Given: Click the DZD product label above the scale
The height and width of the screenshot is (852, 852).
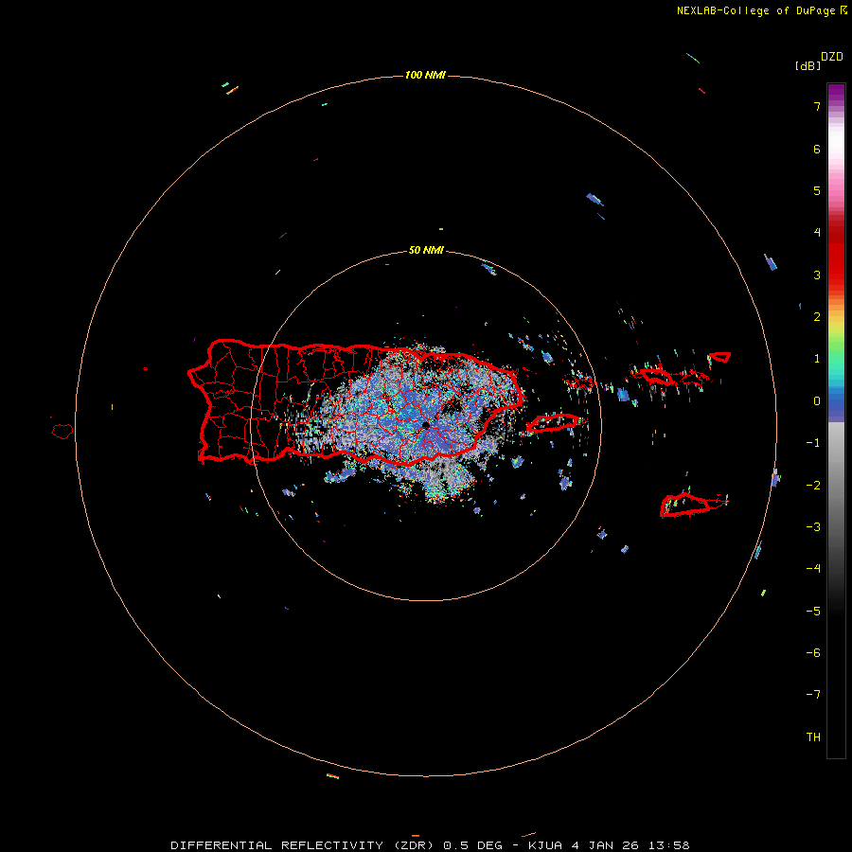Looking at the screenshot, I should pos(832,57).
